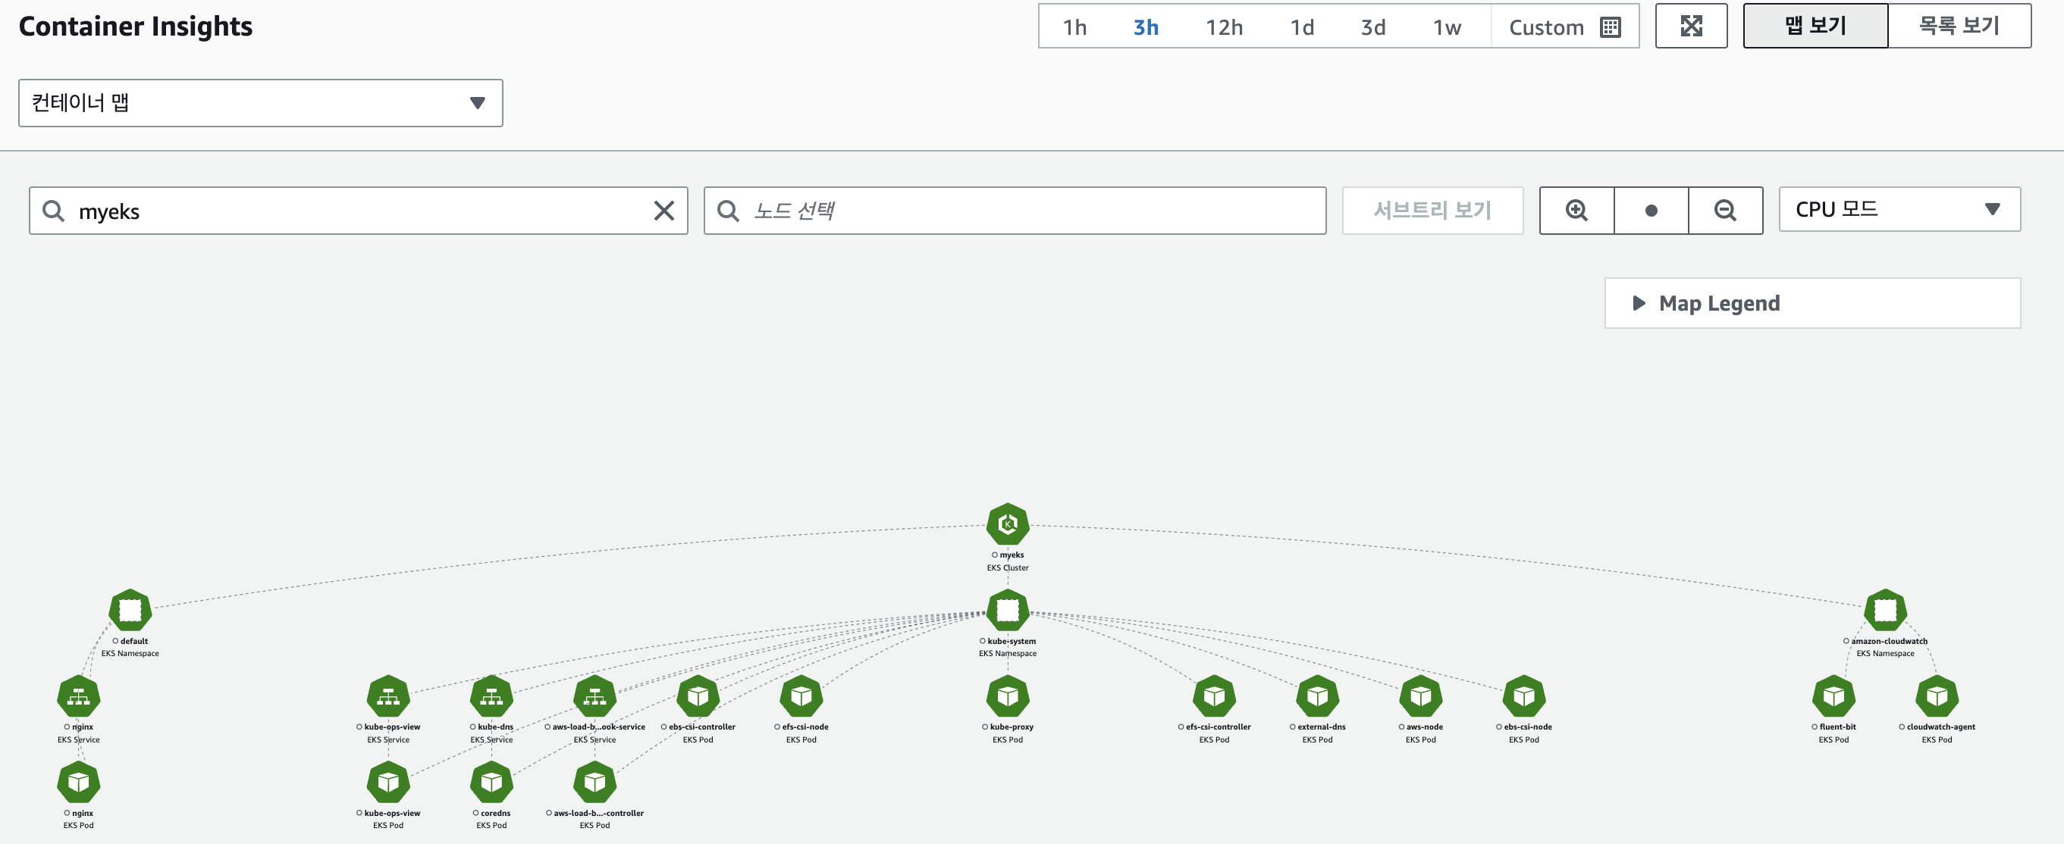The height and width of the screenshot is (844, 2064).
Task: Open the Custom time range picker
Action: point(1564,27)
